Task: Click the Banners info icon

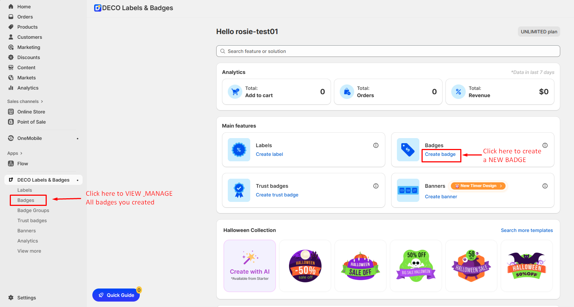Action: 545,186
